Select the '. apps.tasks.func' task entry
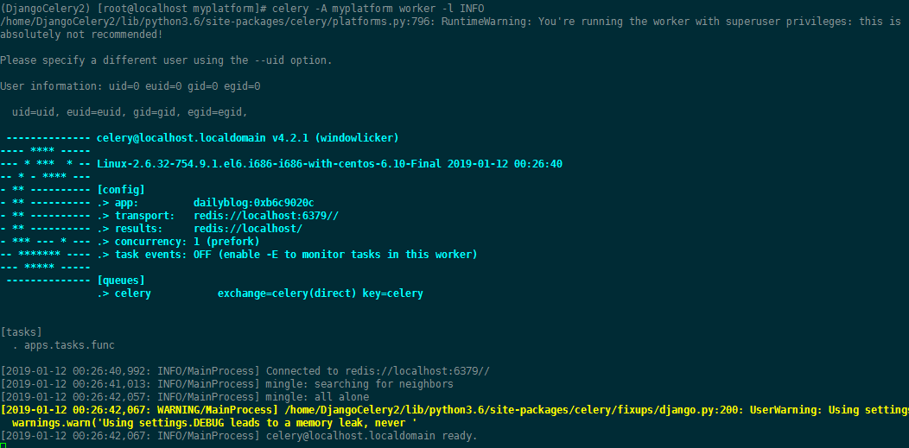Image resolution: width=909 pixels, height=448 pixels. click(63, 345)
